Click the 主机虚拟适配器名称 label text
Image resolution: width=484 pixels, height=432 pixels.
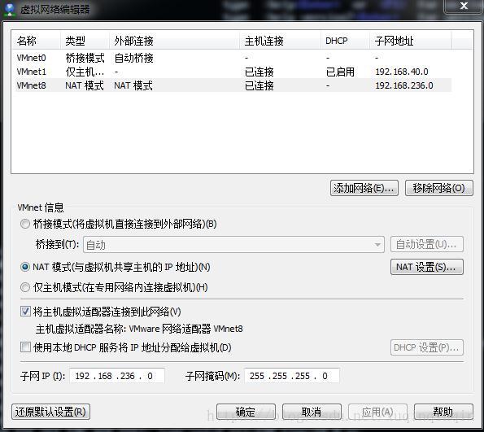[81, 329]
